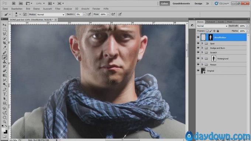Select the Spot Healing Brush tool
Viewport: 251px width, 141px height.
click(x=4, y=53)
